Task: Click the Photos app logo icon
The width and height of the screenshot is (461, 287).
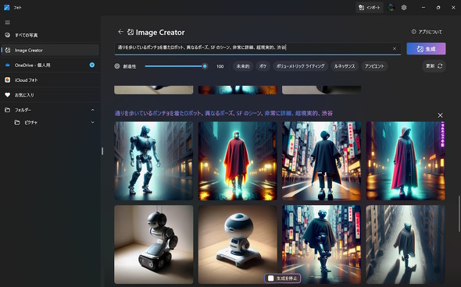Action: (x=7, y=8)
